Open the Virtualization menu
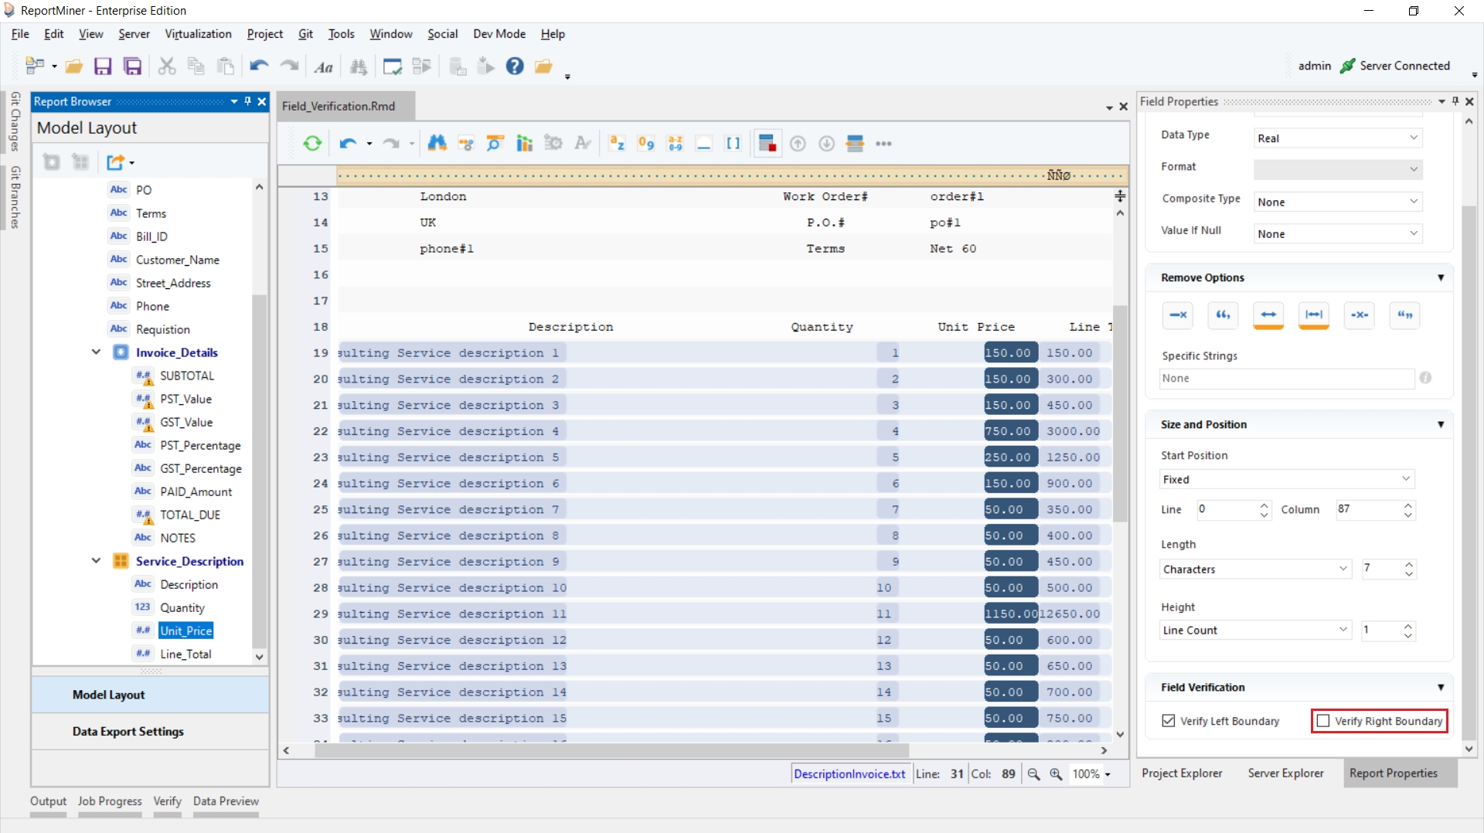The height and width of the screenshot is (833, 1484). click(x=198, y=34)
